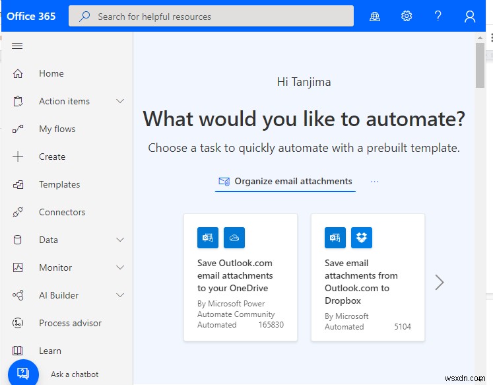Select Organize email attachments tab
This screenshot has height=385, width=493.
(285, 182)
